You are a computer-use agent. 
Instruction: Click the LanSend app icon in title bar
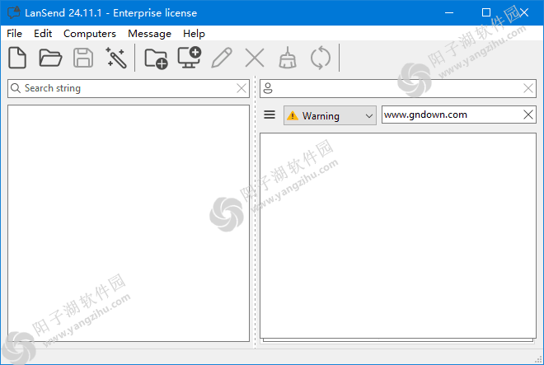(x=13, y=13)
